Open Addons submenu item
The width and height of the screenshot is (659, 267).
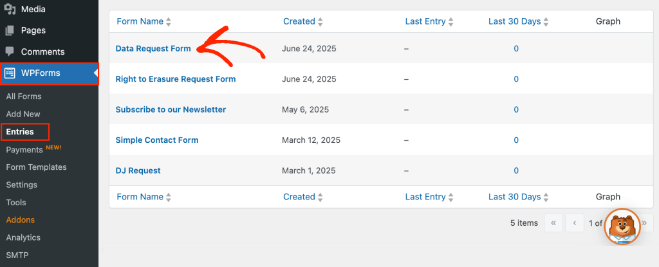click(x=21, y=219)
